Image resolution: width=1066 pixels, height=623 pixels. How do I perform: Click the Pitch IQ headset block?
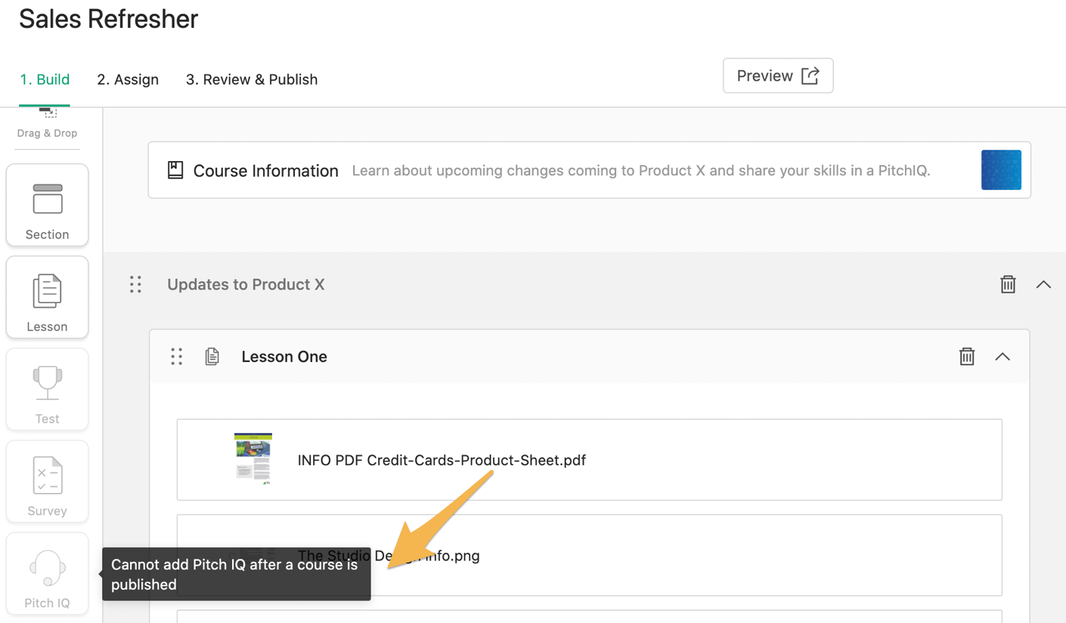(47, 574)
